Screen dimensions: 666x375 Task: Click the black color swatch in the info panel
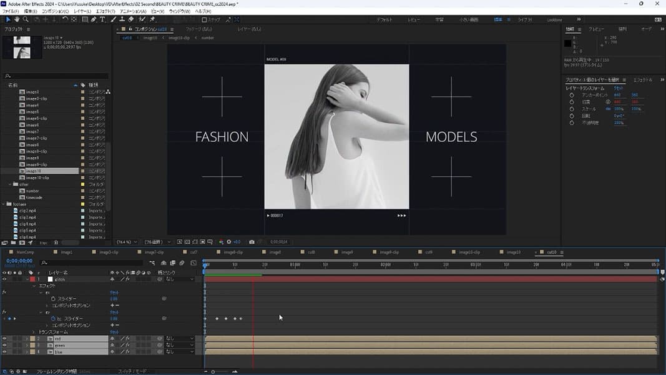[x=568, y=43]
